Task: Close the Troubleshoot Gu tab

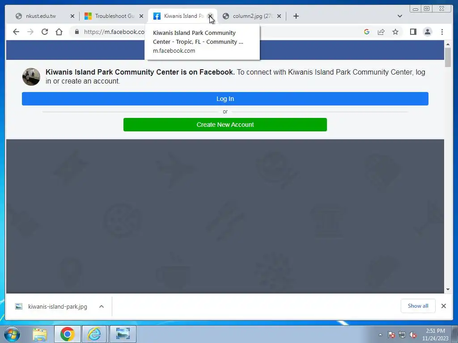Action: click(141, 16)
